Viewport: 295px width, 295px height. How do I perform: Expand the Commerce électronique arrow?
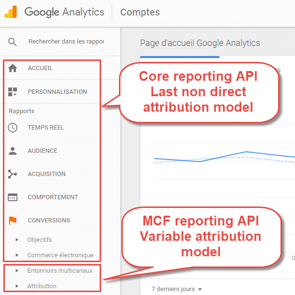tap(17, 255)
